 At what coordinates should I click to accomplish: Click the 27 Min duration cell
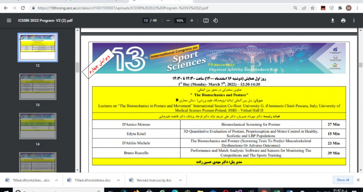click(334, 124)
